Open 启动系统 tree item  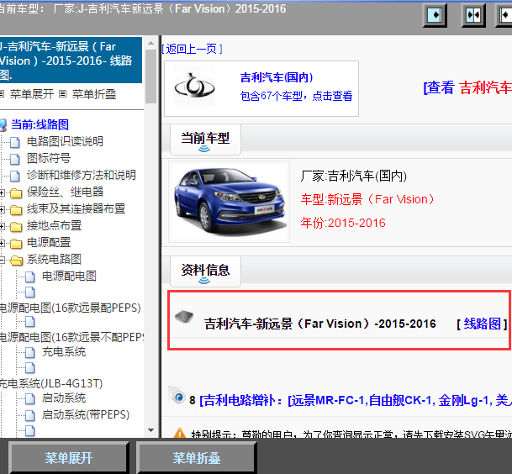pyautogui.click(x=64, y=398)
